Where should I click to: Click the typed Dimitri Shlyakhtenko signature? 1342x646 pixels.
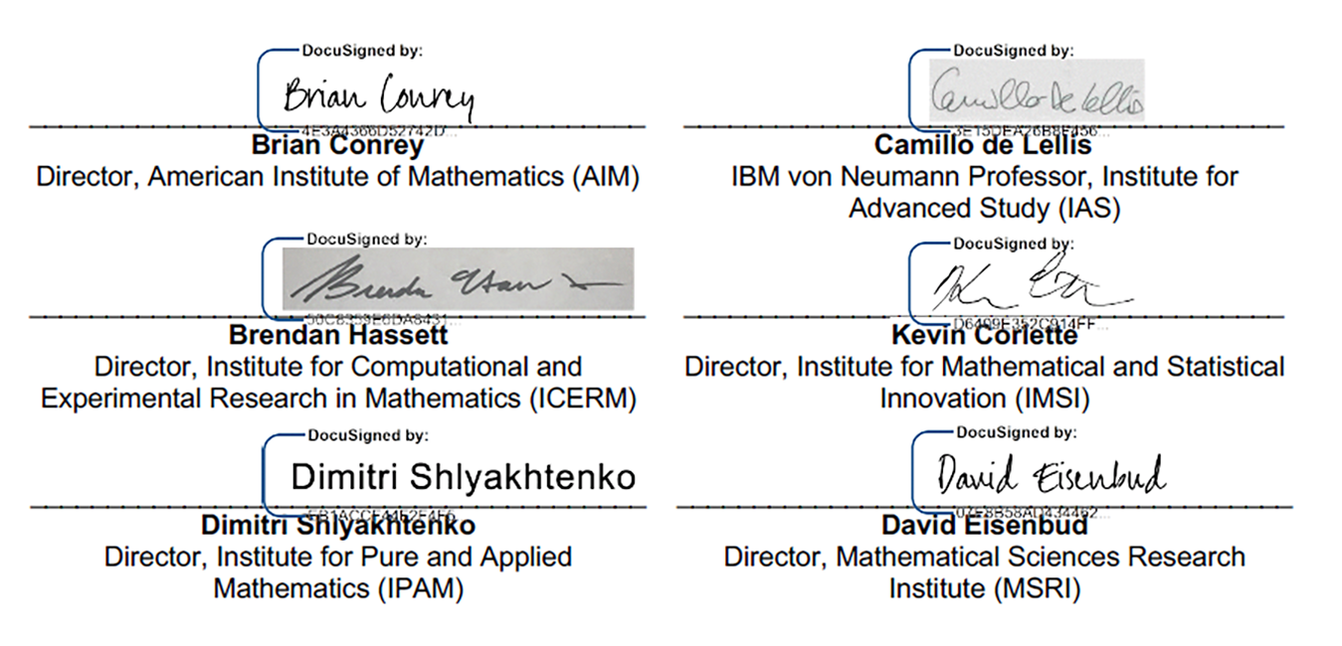(x=464, y=477)
